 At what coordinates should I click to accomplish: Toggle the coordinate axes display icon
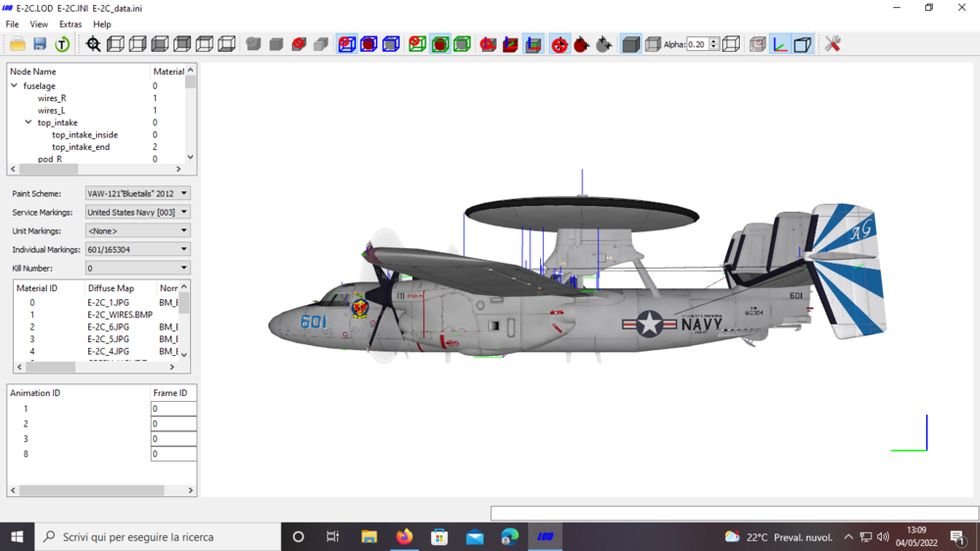coord(780,44)
